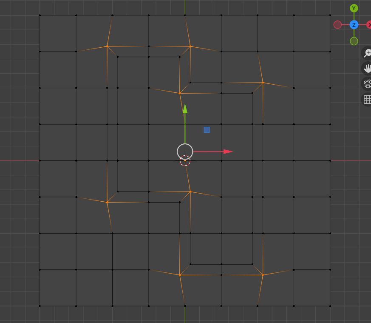Switch orthographic/perspective with grid icon
This screenshot has height=323, width=371.
pyautogui.click(x=367, y=100)
